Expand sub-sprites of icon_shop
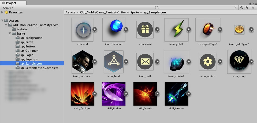The height and width of the screenshot is (123, 257). click(251, 62)
